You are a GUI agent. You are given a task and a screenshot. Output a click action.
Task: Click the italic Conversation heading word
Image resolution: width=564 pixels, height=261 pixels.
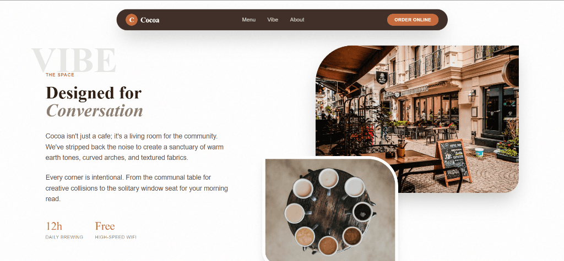94,110
